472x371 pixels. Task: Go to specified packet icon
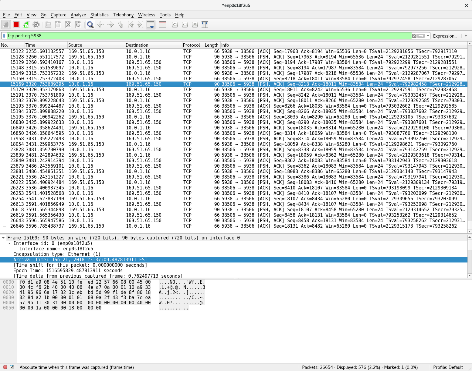pos(121,25)
